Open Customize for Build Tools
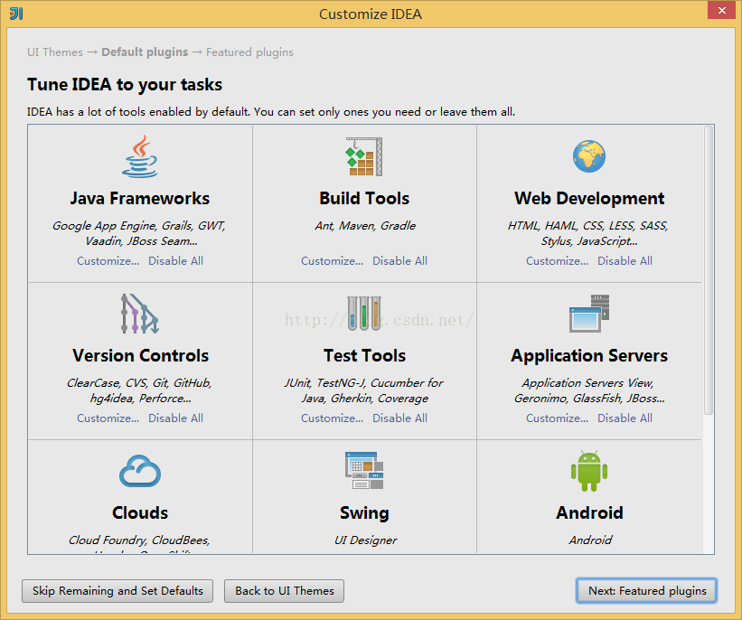Screen dimensions: 742x620 [x=333, y=261]
